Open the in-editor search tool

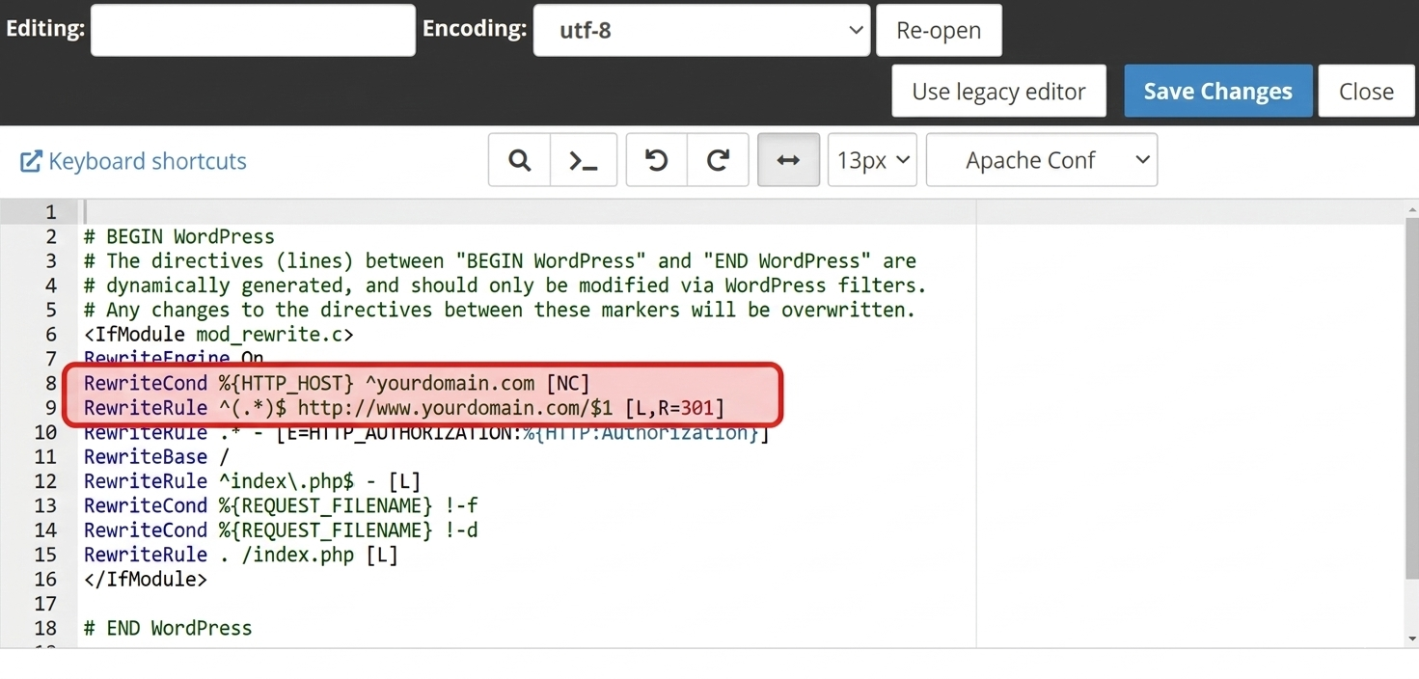point(518,159)
